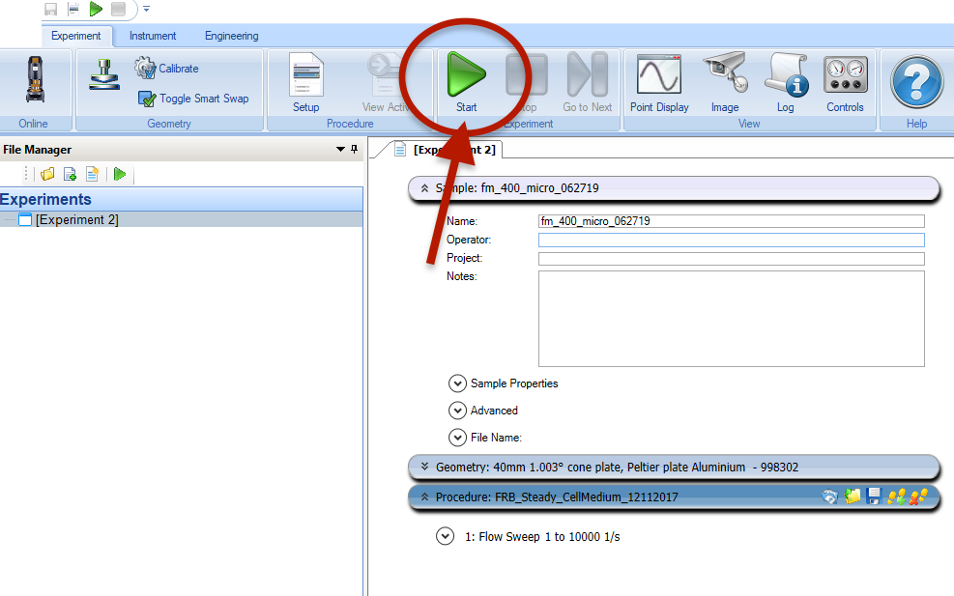Open procedure Setup in the ribbon

[x=306, y=82]
